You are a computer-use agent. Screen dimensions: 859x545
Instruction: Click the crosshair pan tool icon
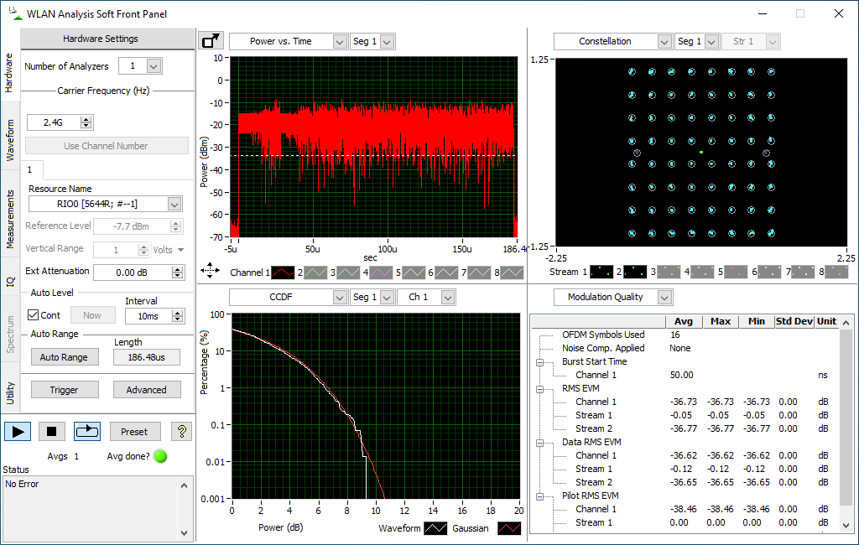210,271
